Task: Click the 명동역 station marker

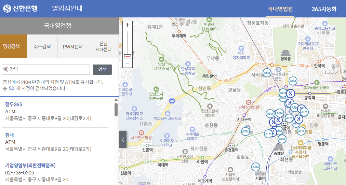Action: tap(323, 140)
